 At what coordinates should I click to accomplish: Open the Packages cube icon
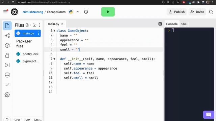(x=7, y=45)
